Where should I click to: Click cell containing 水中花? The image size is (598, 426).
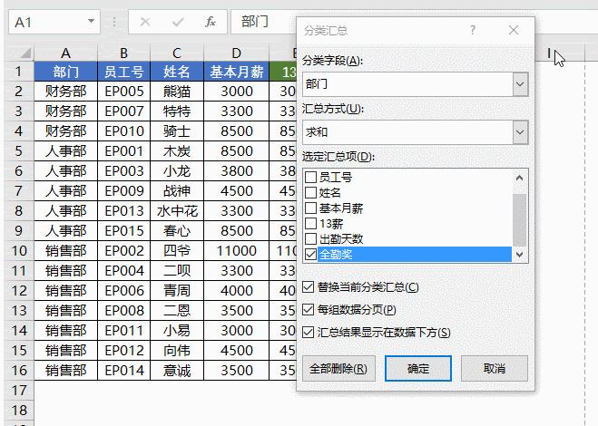(x=177, y=210)
